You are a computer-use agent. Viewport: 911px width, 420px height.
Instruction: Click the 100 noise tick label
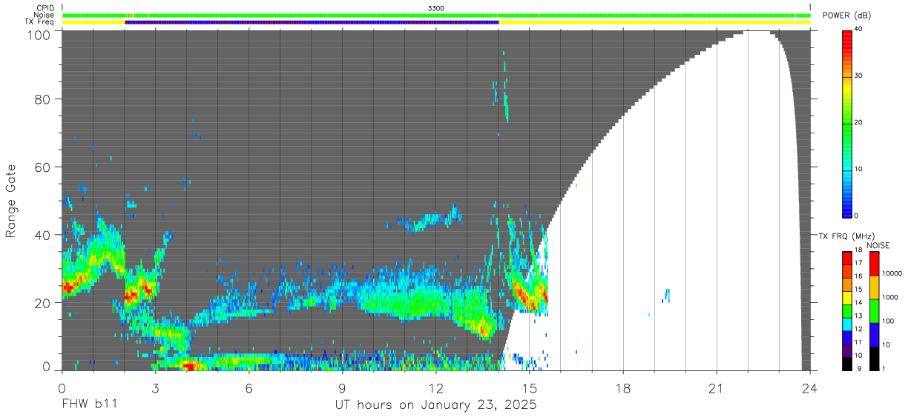(889, 321)
